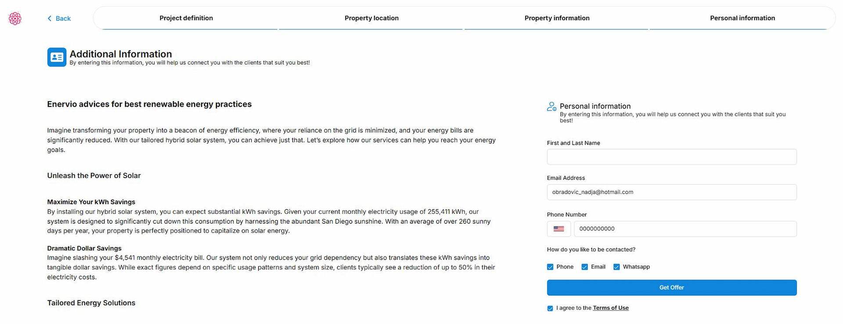Switch to the Property location step
The image size is (843, 324).
371,18
